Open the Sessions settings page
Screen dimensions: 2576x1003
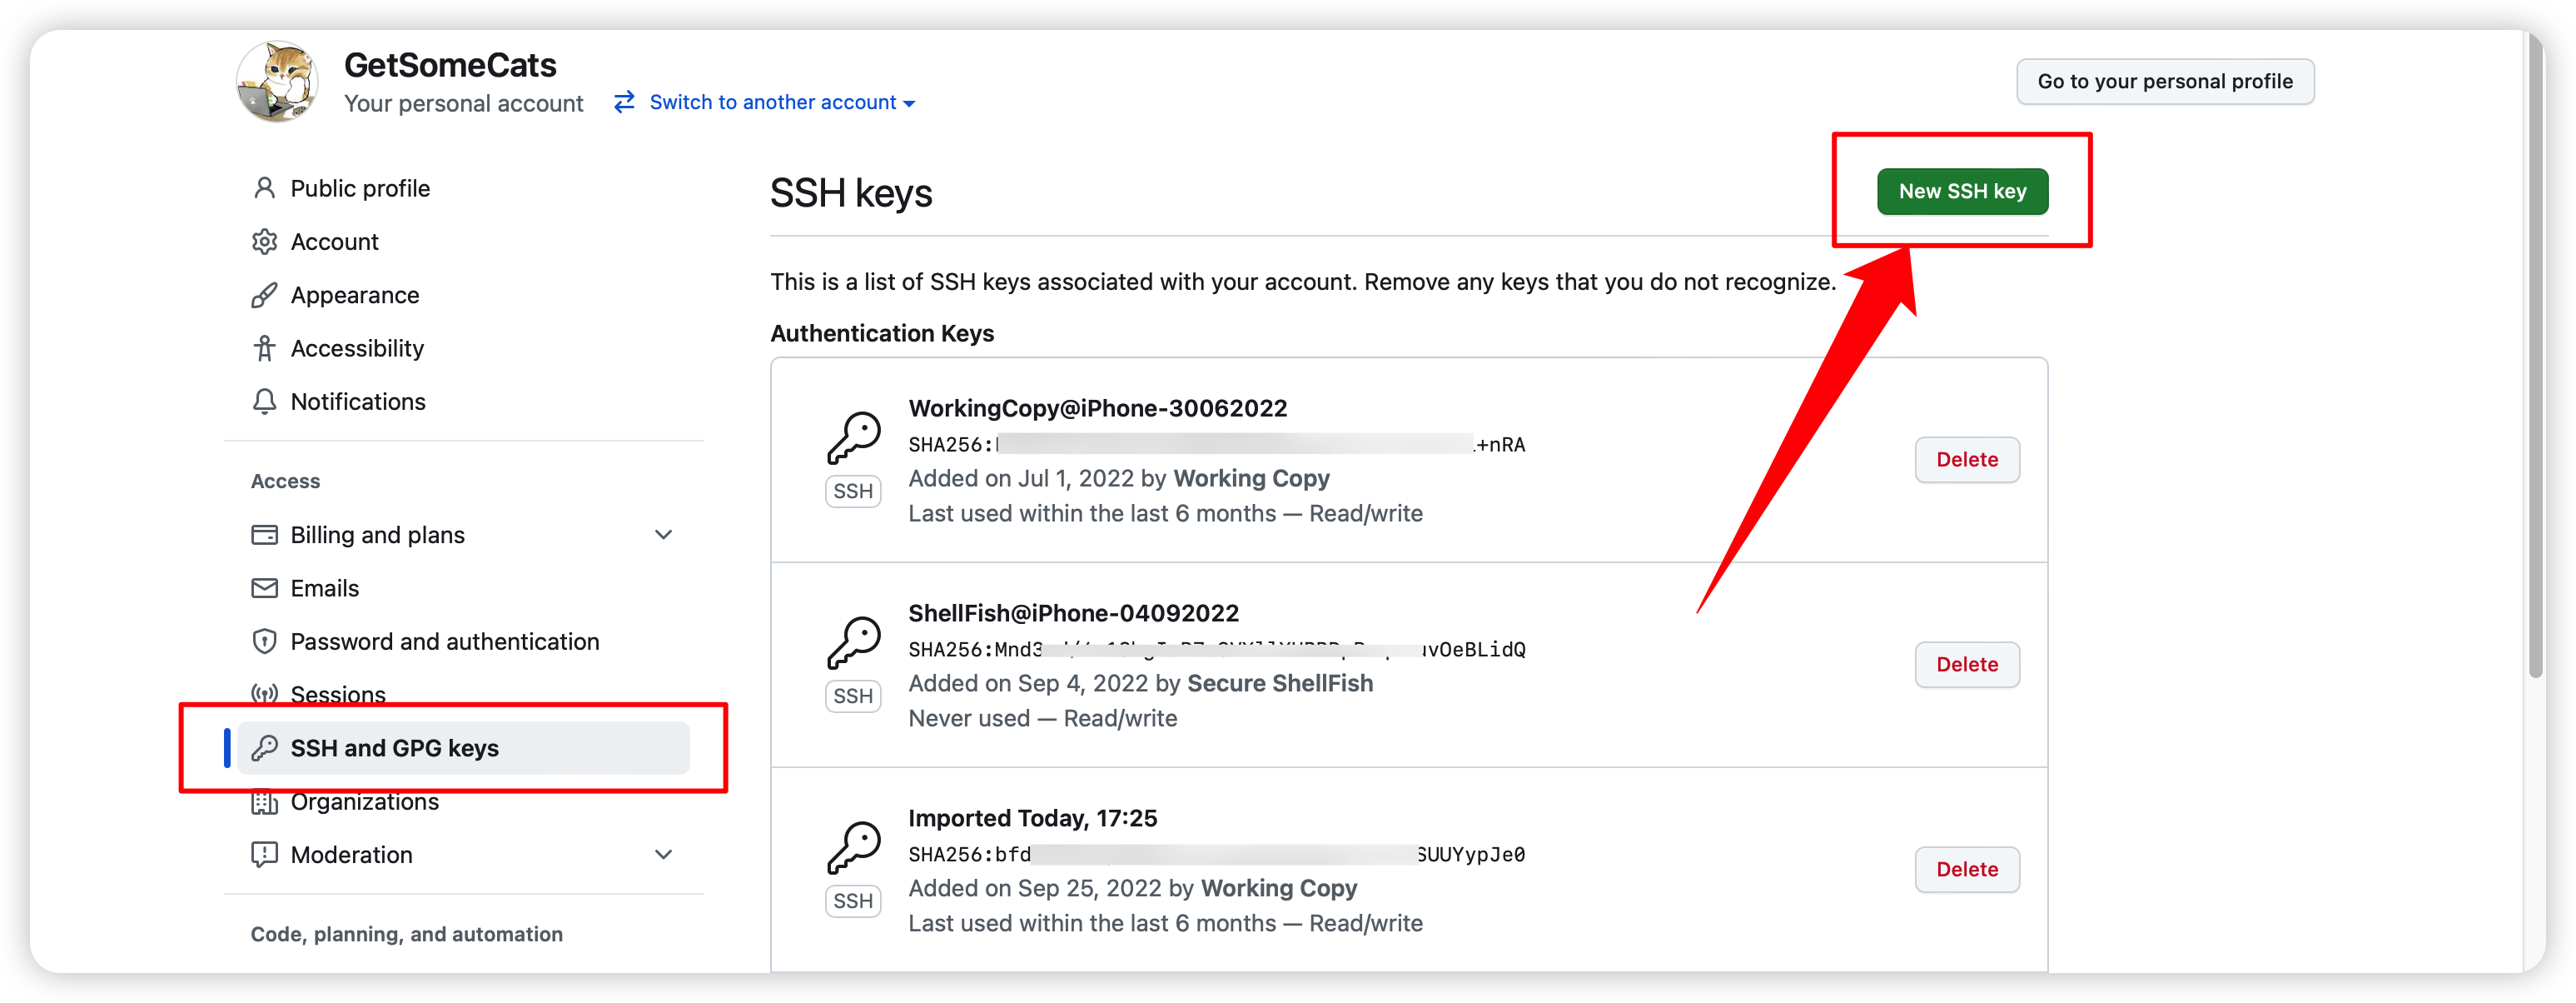(338, 693)
